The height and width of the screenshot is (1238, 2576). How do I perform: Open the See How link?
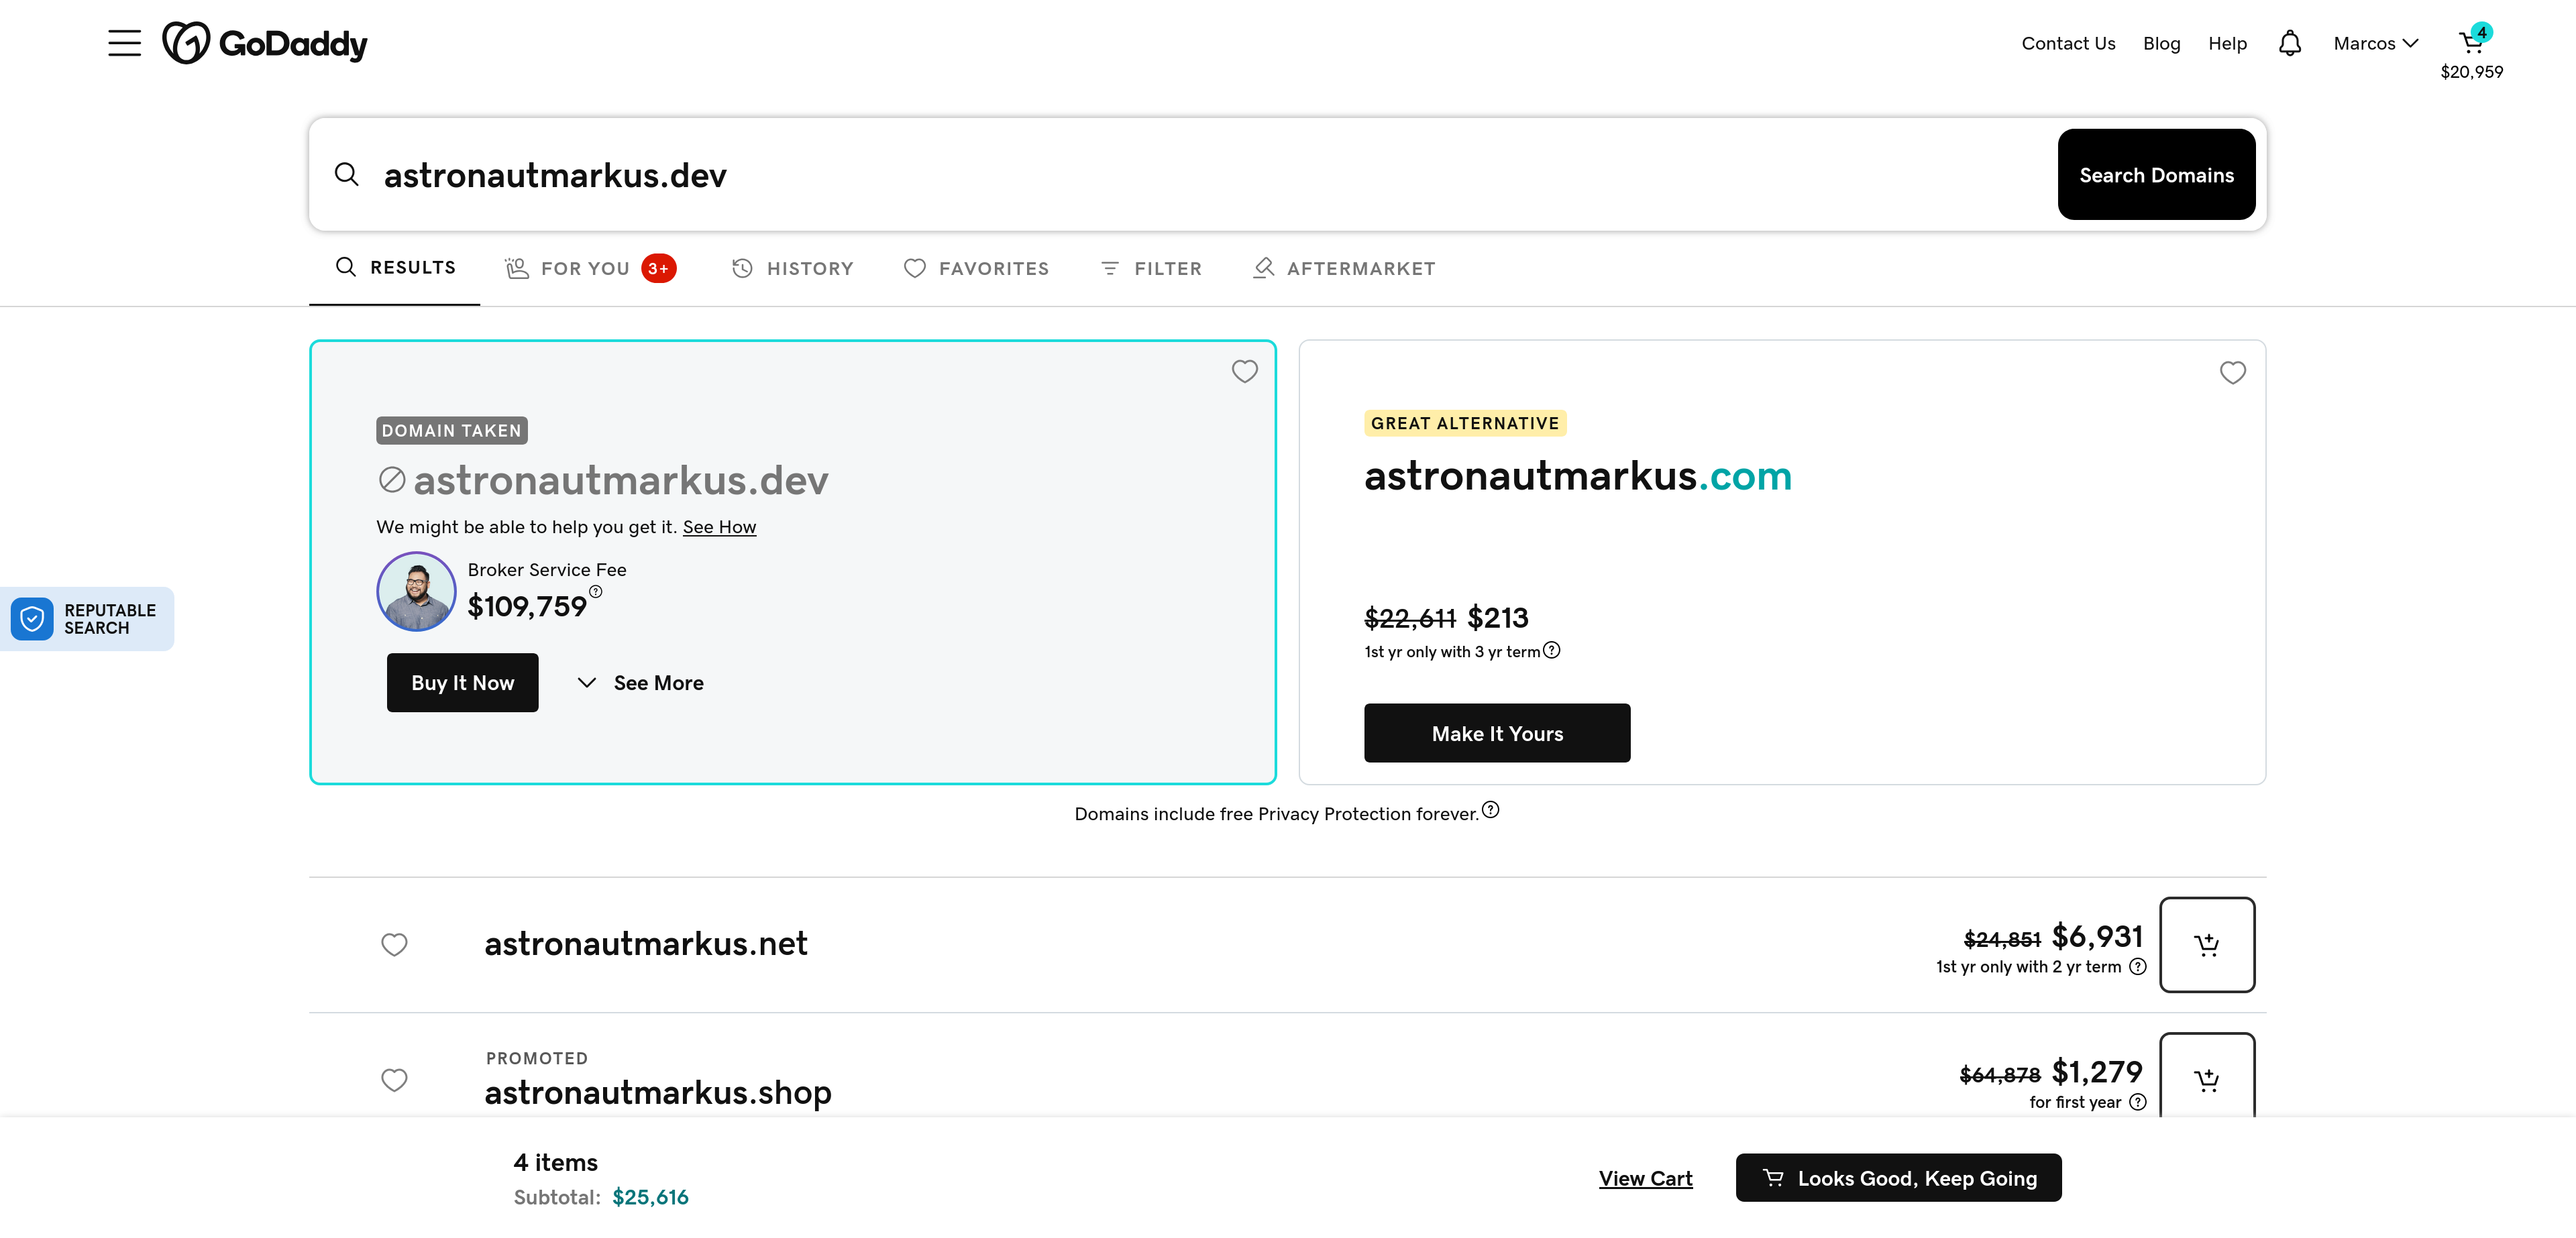719,526
